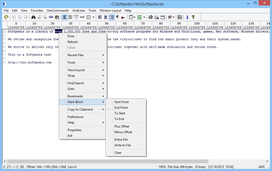Select To End in Mark Block submenu
Screen dimensions: 272x171
coord(126,119)
